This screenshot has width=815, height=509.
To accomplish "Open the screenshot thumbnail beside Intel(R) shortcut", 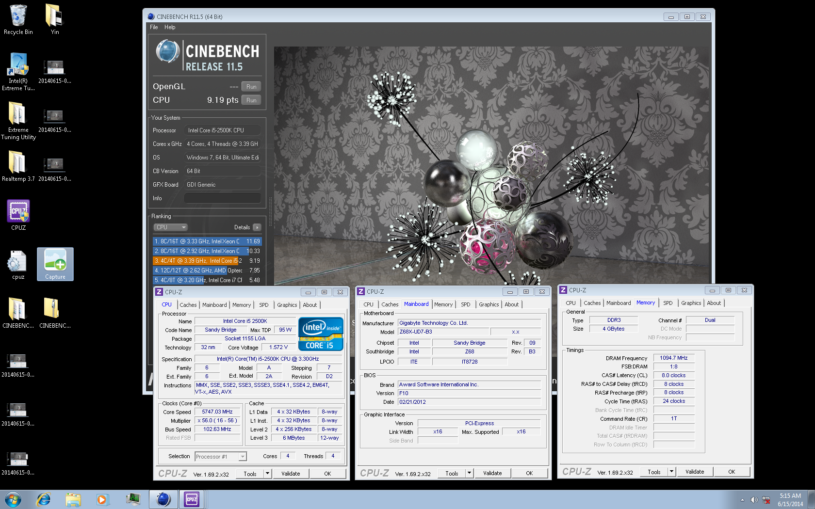I will pyautogui.click(x=54, y=72).
